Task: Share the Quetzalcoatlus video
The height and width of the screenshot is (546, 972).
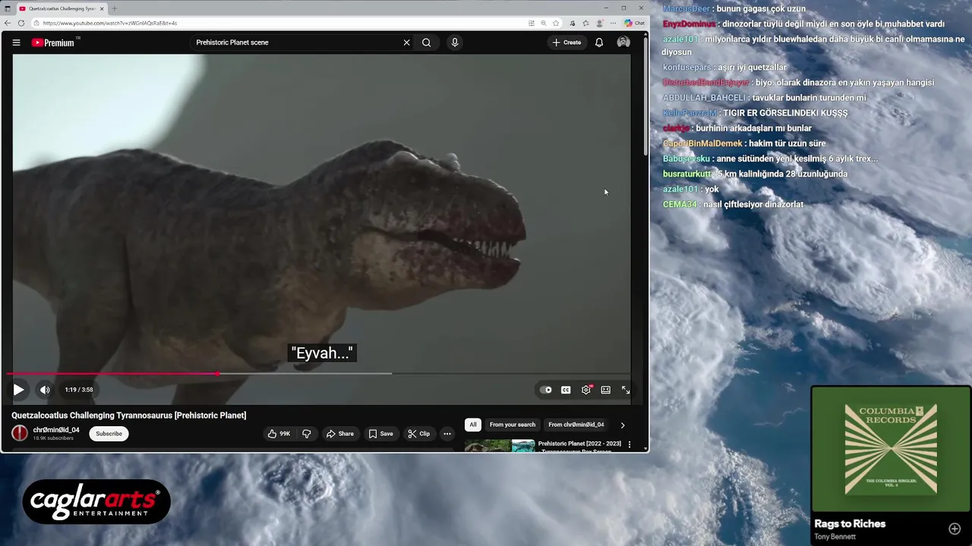Action: (x=339, y=434)
